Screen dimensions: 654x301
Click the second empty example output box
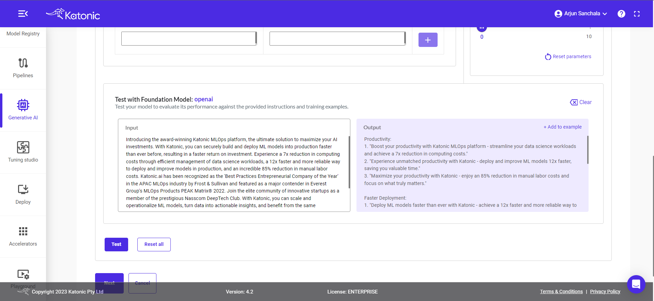pos(337,38)
